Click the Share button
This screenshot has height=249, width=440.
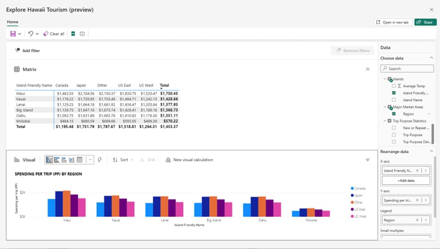[x=426, y=22]
